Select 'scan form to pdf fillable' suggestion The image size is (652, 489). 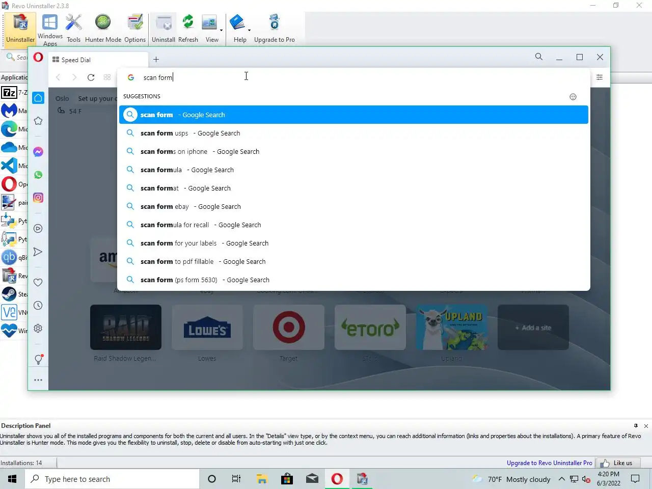[x=354, y=261]
